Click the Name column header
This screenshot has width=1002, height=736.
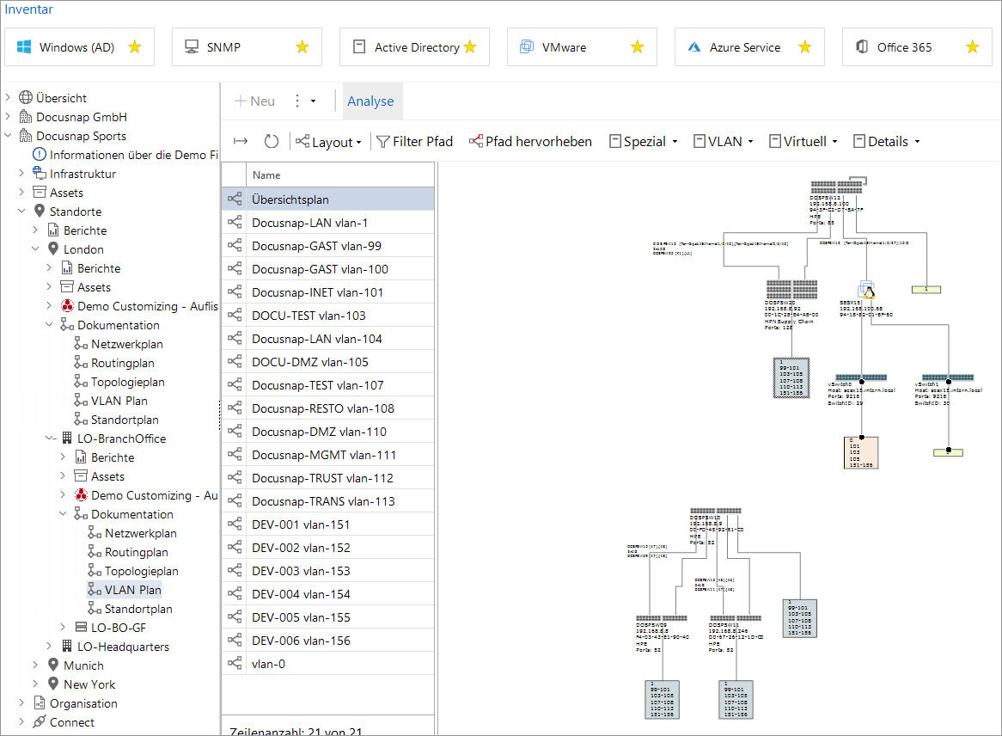pos(340,175)
